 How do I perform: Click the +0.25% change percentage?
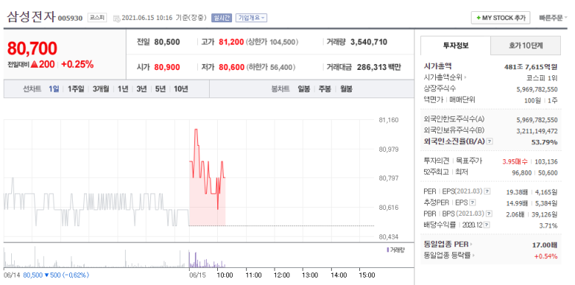[77, 65]
